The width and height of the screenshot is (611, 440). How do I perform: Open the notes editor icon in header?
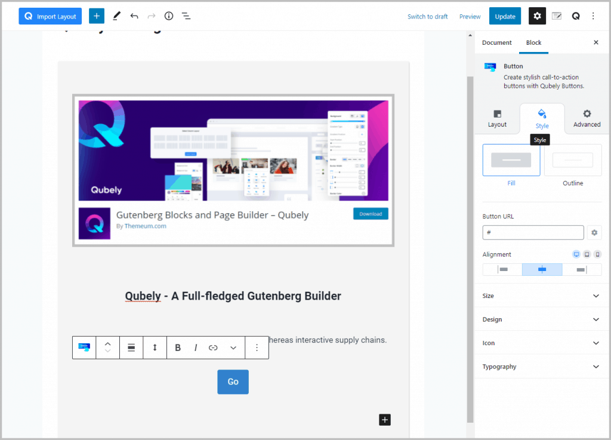click(x=557, y=16)
